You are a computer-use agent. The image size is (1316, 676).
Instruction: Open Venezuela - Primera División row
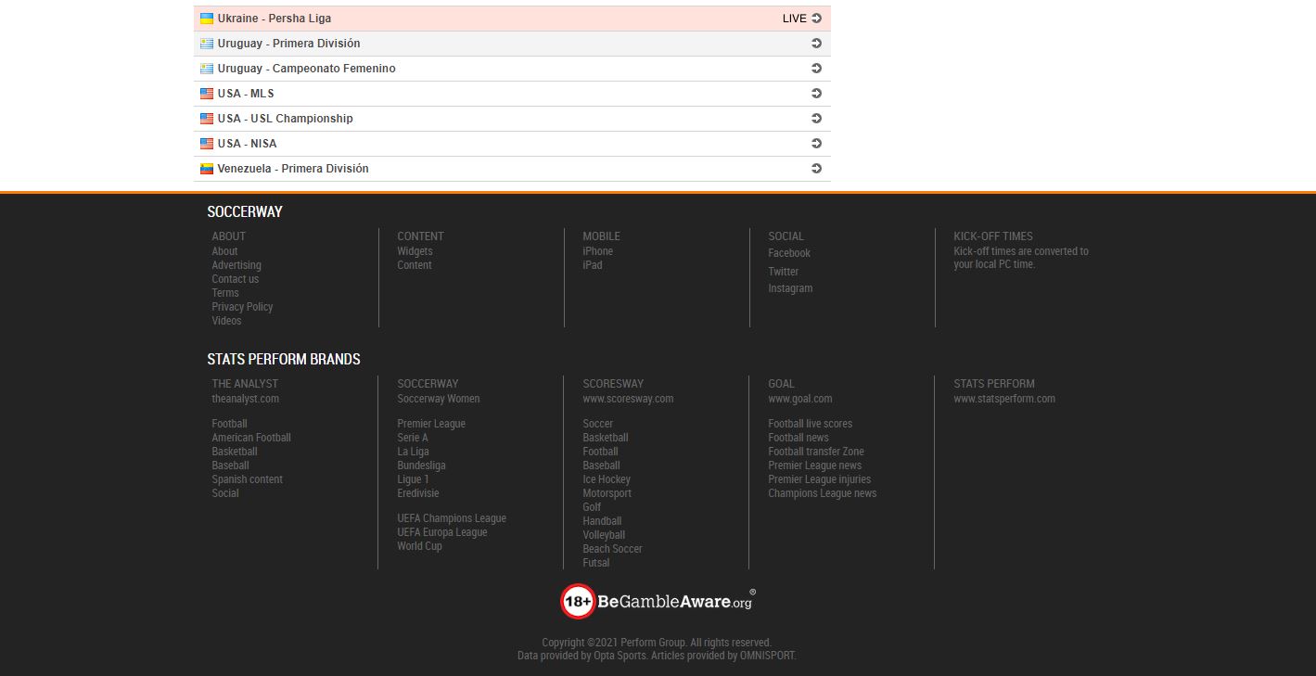tap(512, 169)
